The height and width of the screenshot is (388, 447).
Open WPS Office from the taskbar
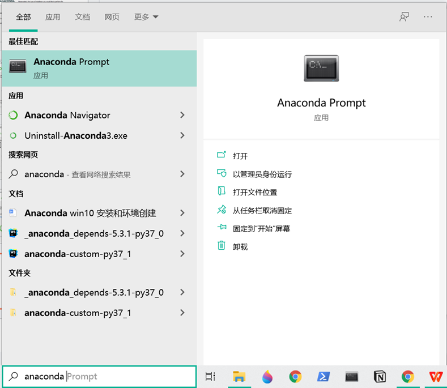coord(436,377)
